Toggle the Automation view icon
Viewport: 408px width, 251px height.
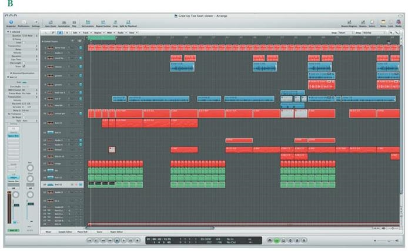(63, 22)
